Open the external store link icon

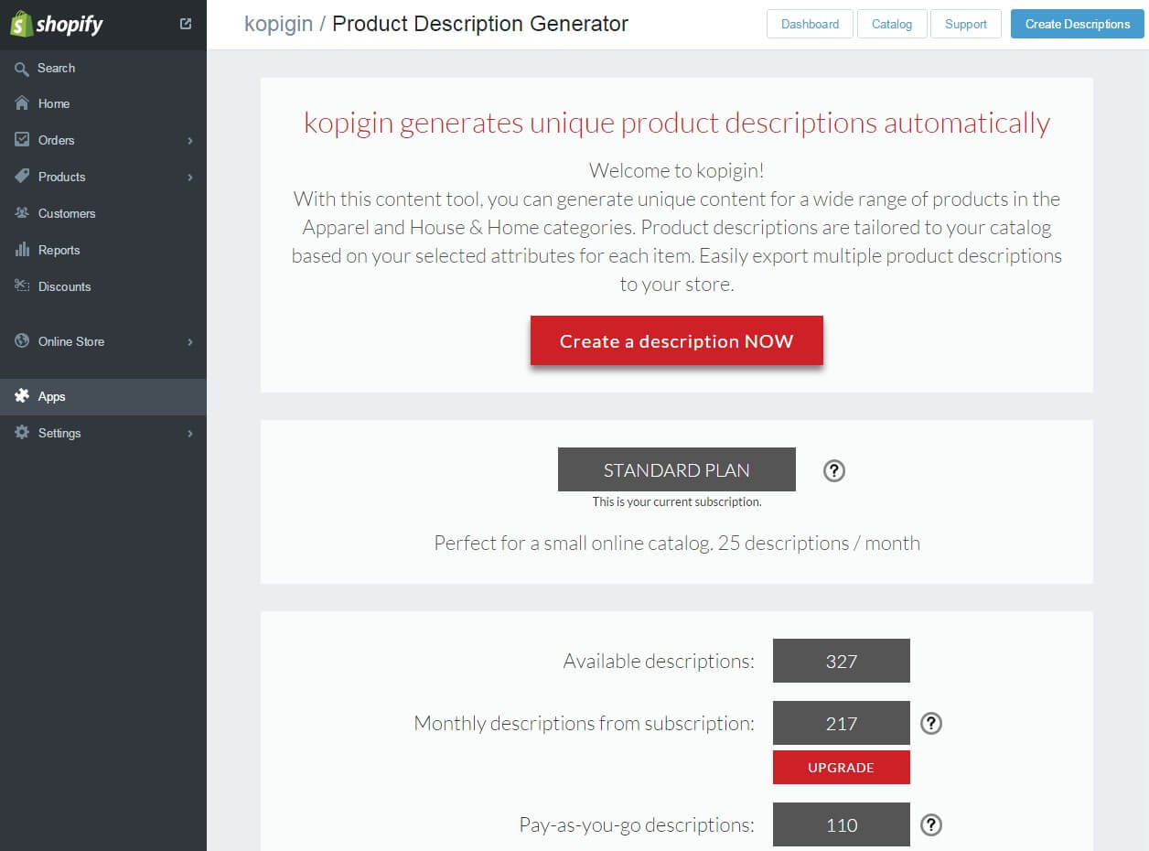[x=186, y=24]
